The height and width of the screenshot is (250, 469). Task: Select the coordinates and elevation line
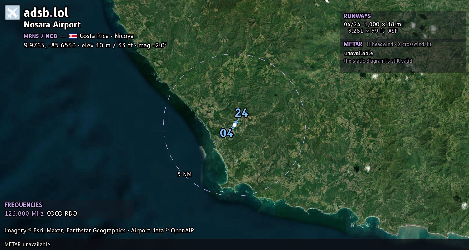(x=95, y=45)
